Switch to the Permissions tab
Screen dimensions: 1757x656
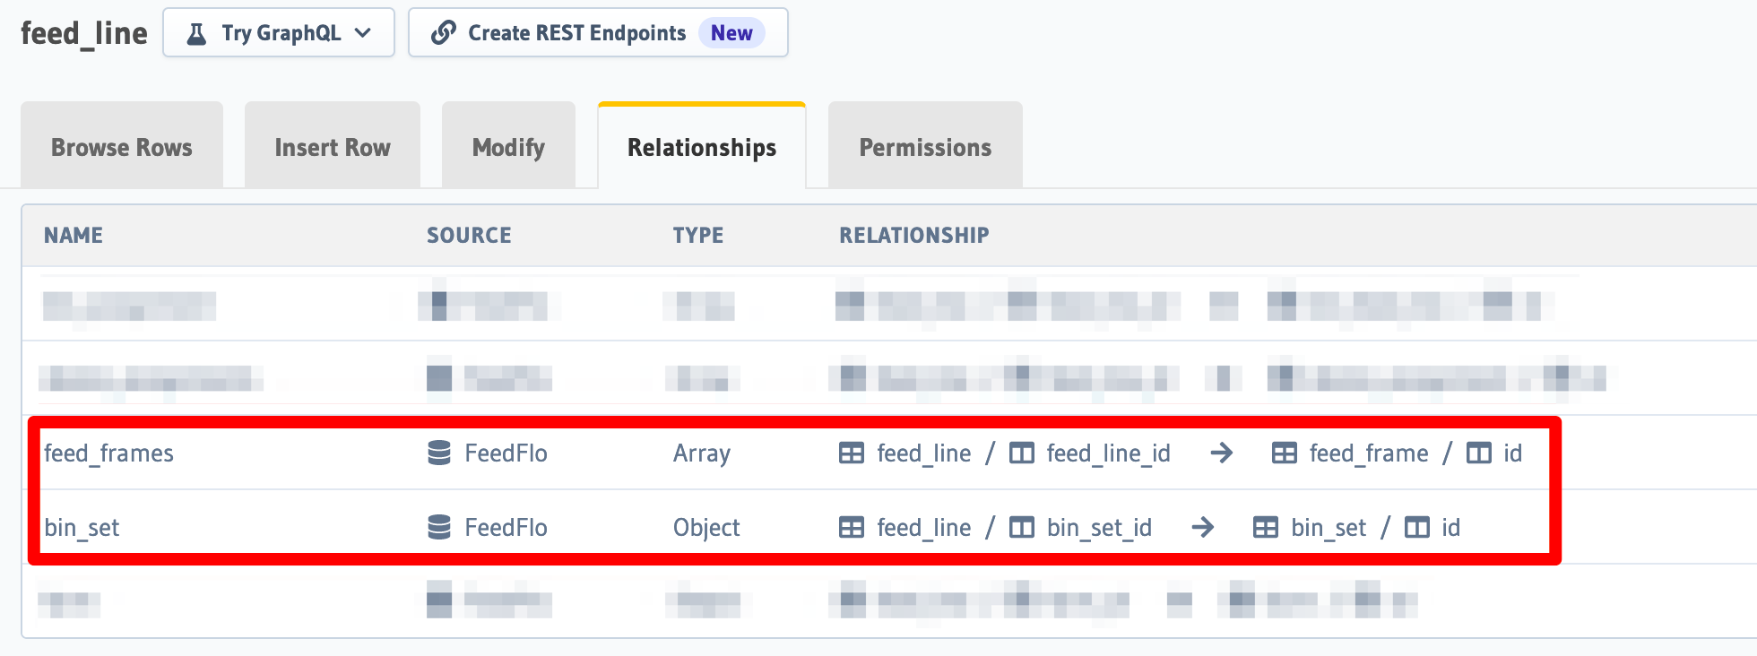925,146
